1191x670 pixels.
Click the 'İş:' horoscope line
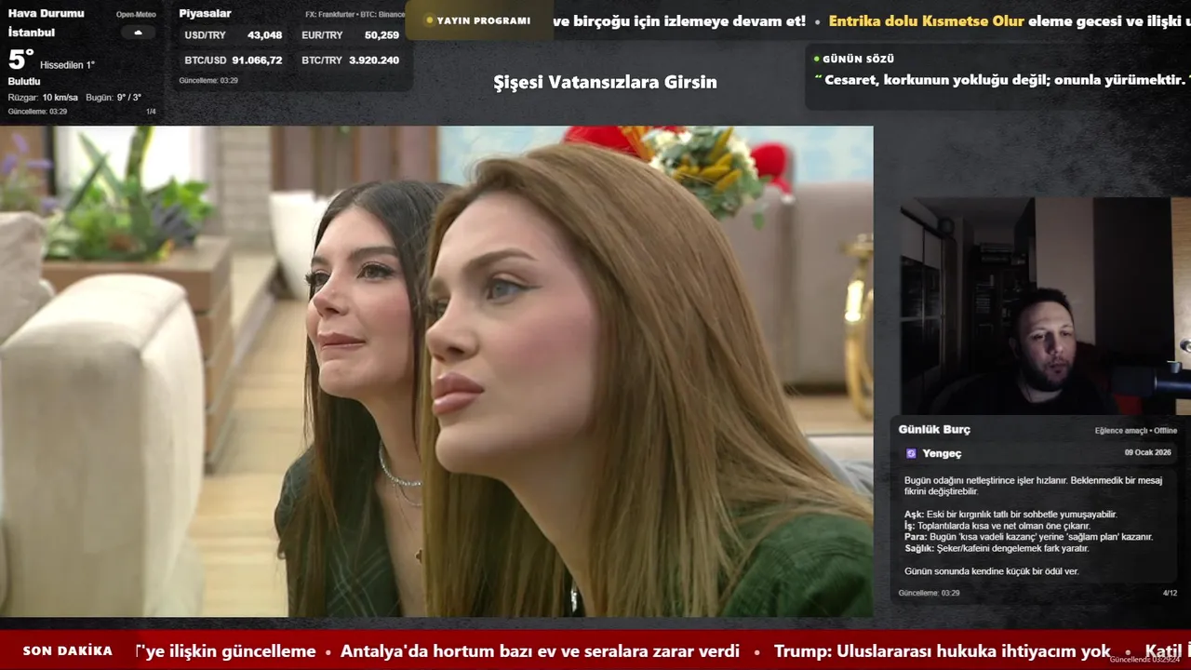tap(997, 526)
